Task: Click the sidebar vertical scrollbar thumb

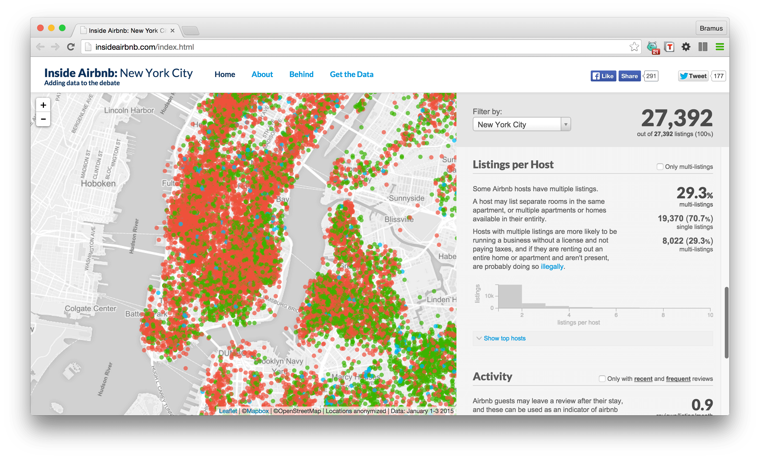Action: [x=726, y=323]
